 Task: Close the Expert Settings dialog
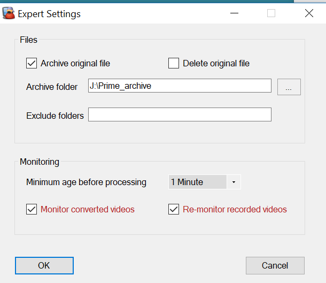[309, 13]
